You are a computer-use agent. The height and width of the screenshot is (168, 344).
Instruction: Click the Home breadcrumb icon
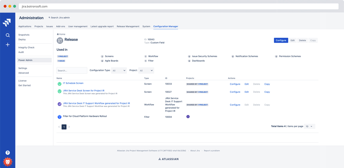(x=58, y=34)
